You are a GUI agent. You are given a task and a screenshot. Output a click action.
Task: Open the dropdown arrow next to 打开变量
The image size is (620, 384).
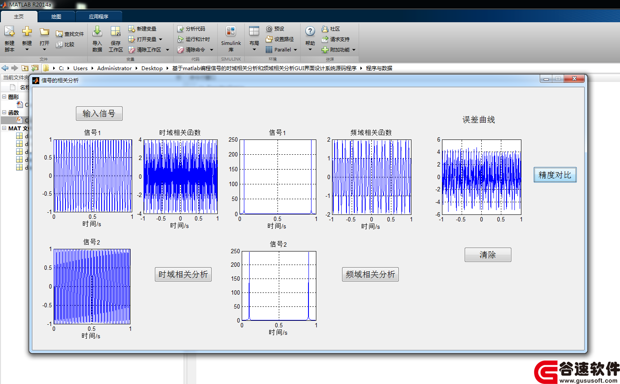pyautogui.click(x=161, y=39)
